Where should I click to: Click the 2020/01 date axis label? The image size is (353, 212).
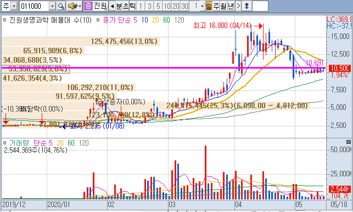[59, 204]
